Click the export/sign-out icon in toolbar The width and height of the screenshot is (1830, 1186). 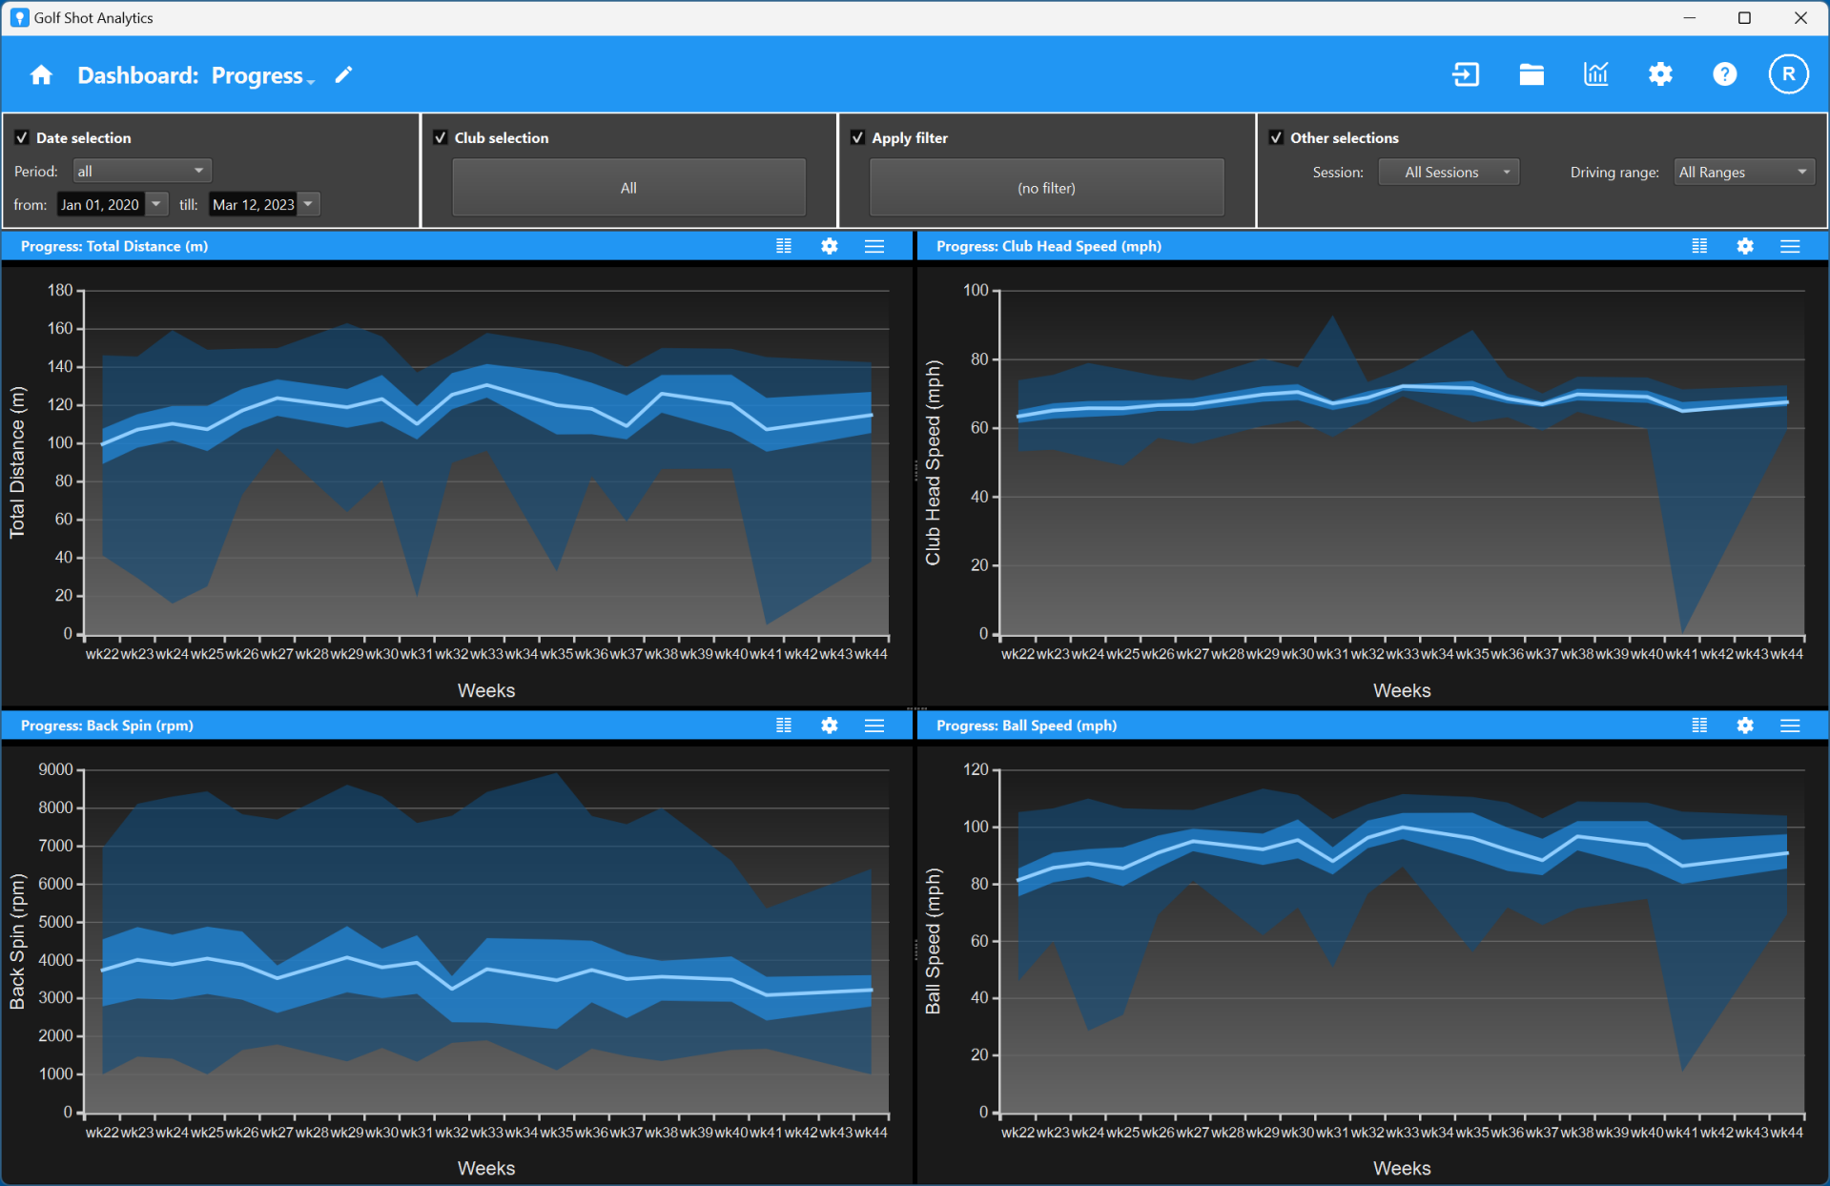coord(1466,74)
